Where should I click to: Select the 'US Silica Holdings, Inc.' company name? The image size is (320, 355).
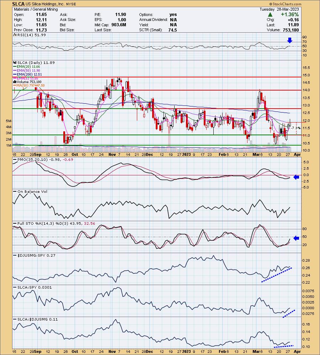45,4
